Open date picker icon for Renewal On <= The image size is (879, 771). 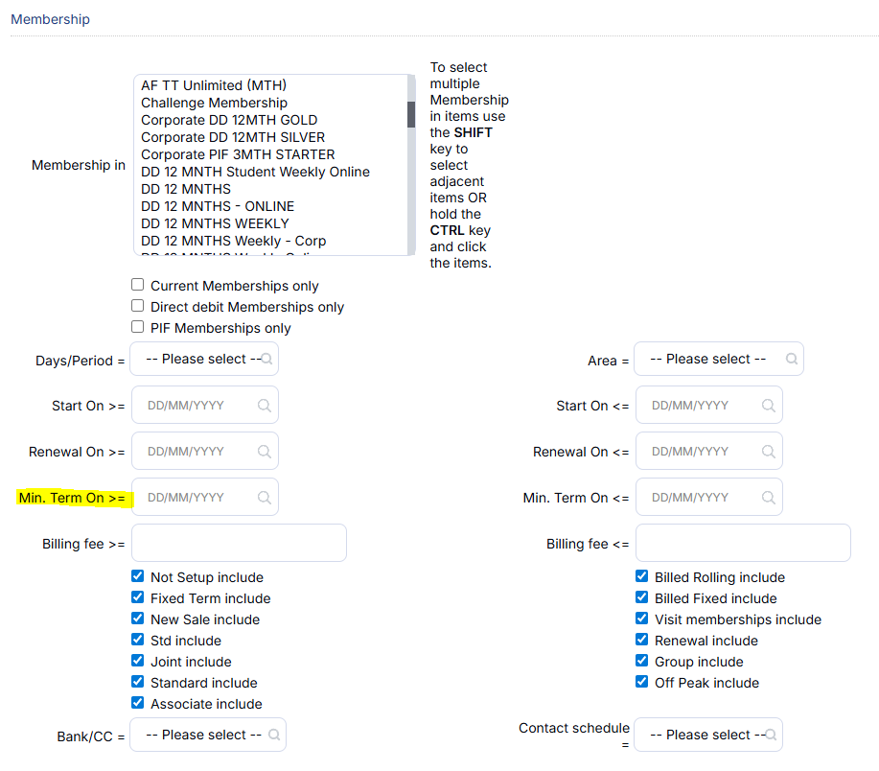769,452
